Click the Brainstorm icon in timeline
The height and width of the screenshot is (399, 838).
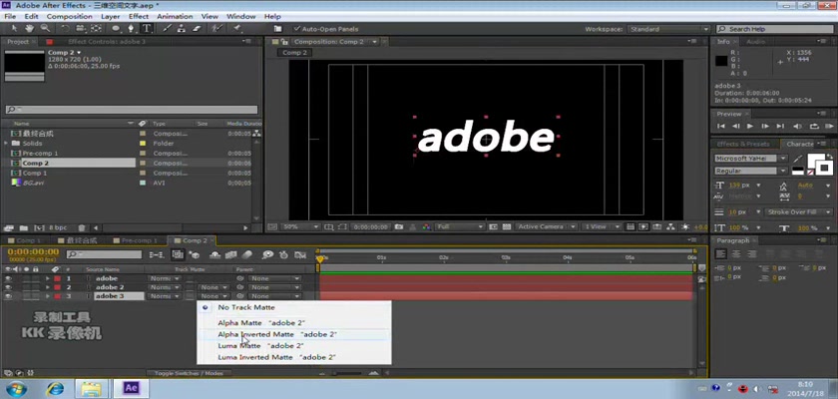(267, 255)
